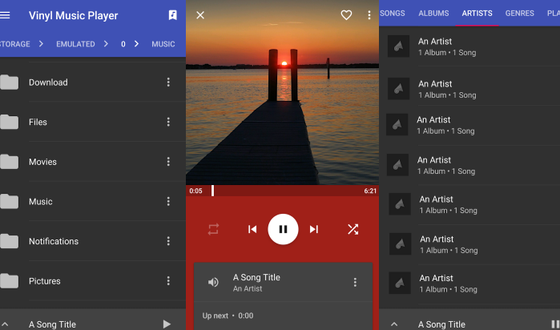Click the Vinyl Music Player title
This screenshot has height=330, width=560.
click(x=73, y=15)
